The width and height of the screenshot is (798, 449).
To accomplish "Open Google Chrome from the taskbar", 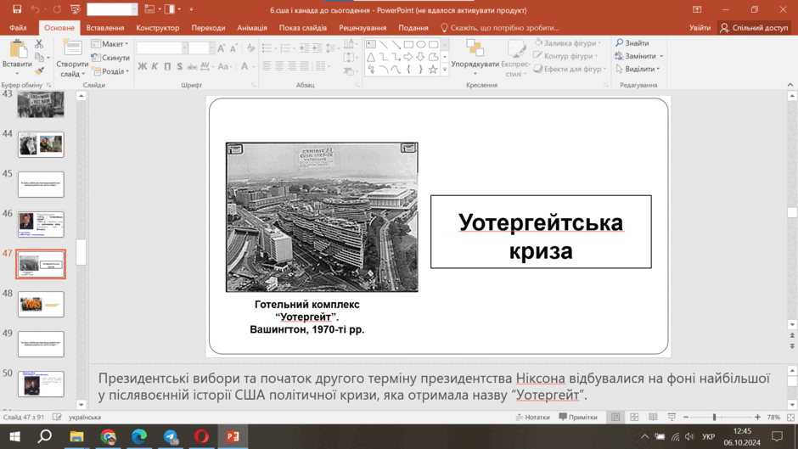I will [x=108, y=437].
